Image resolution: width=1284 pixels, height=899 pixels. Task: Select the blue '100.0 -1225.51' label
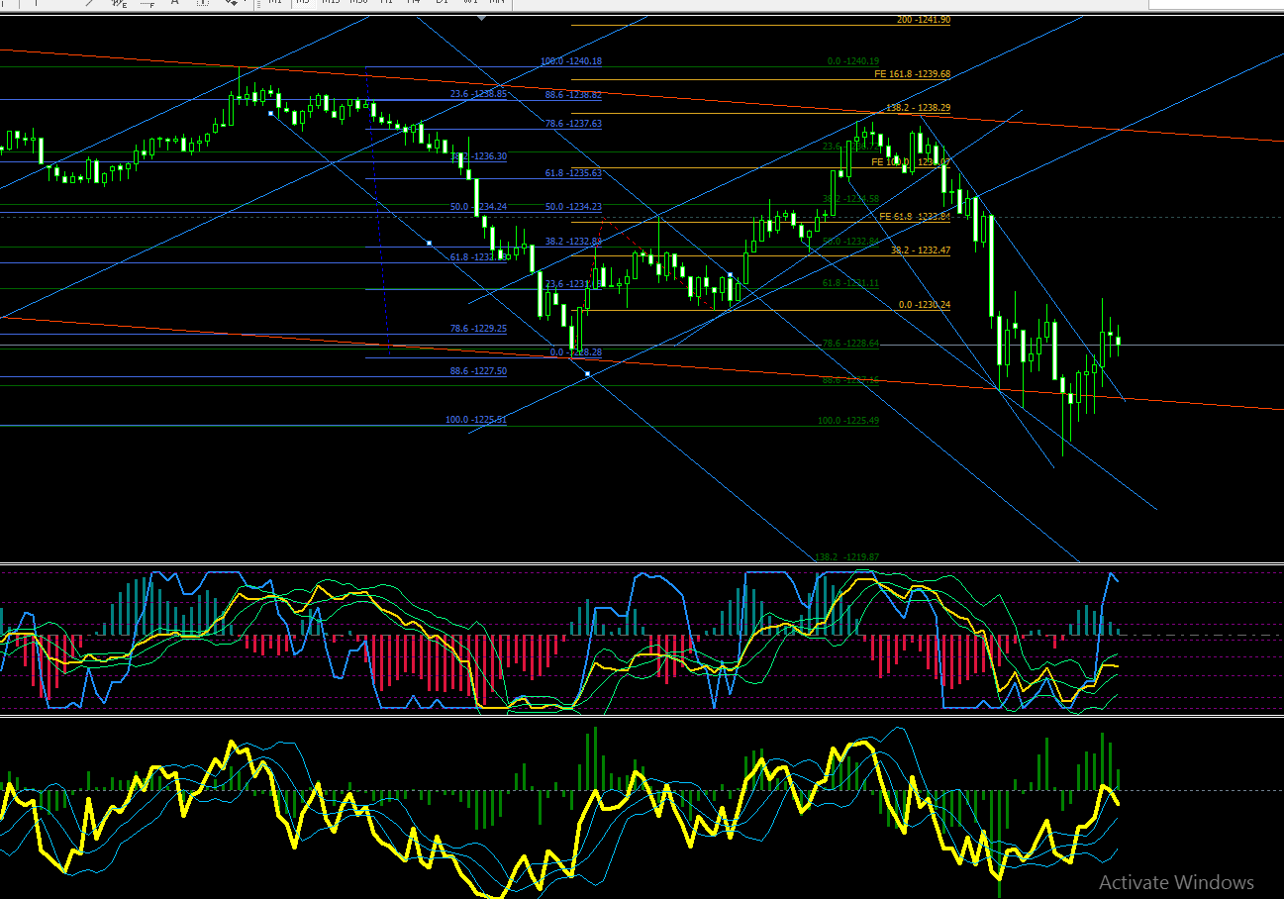pyautogui.click(x=476, y=420)
